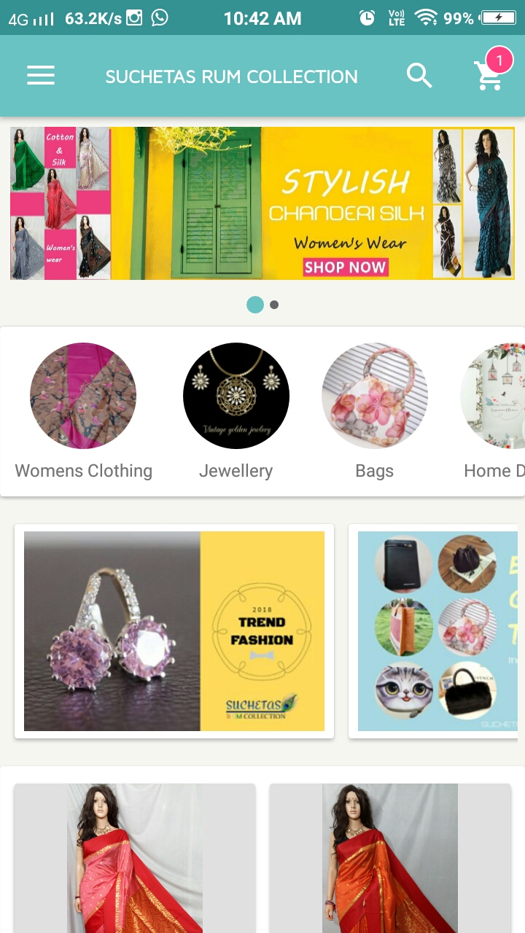Select the Womens Clothing category image
Screen dimensions: 525x933
(x=83, y=396)
